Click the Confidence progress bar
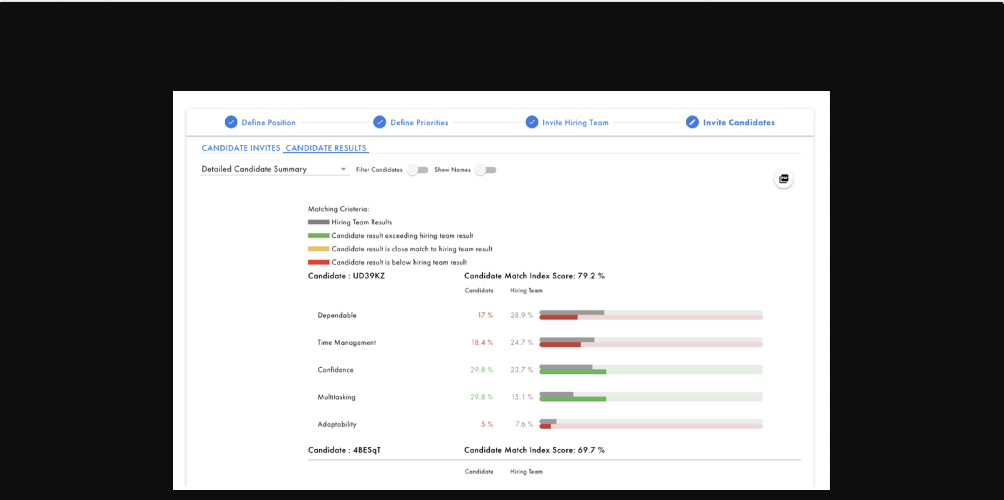This screenshot has height=500, width=1004. pos(651,369)
